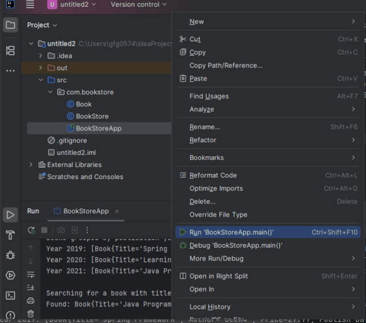
Task: Open the Version control dropdown
Action: [139, 5]
